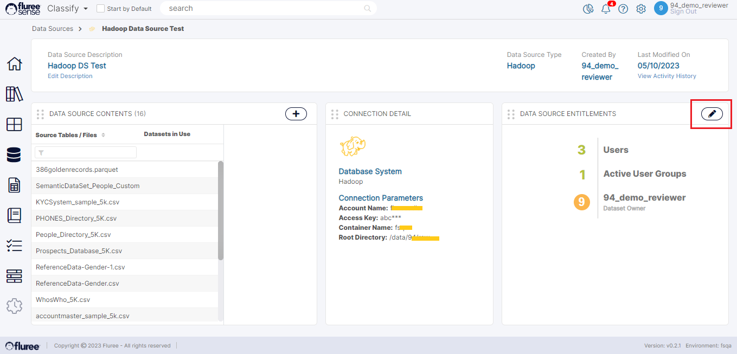Toggle the Start by Default checkbox

(x=100, y=9)
